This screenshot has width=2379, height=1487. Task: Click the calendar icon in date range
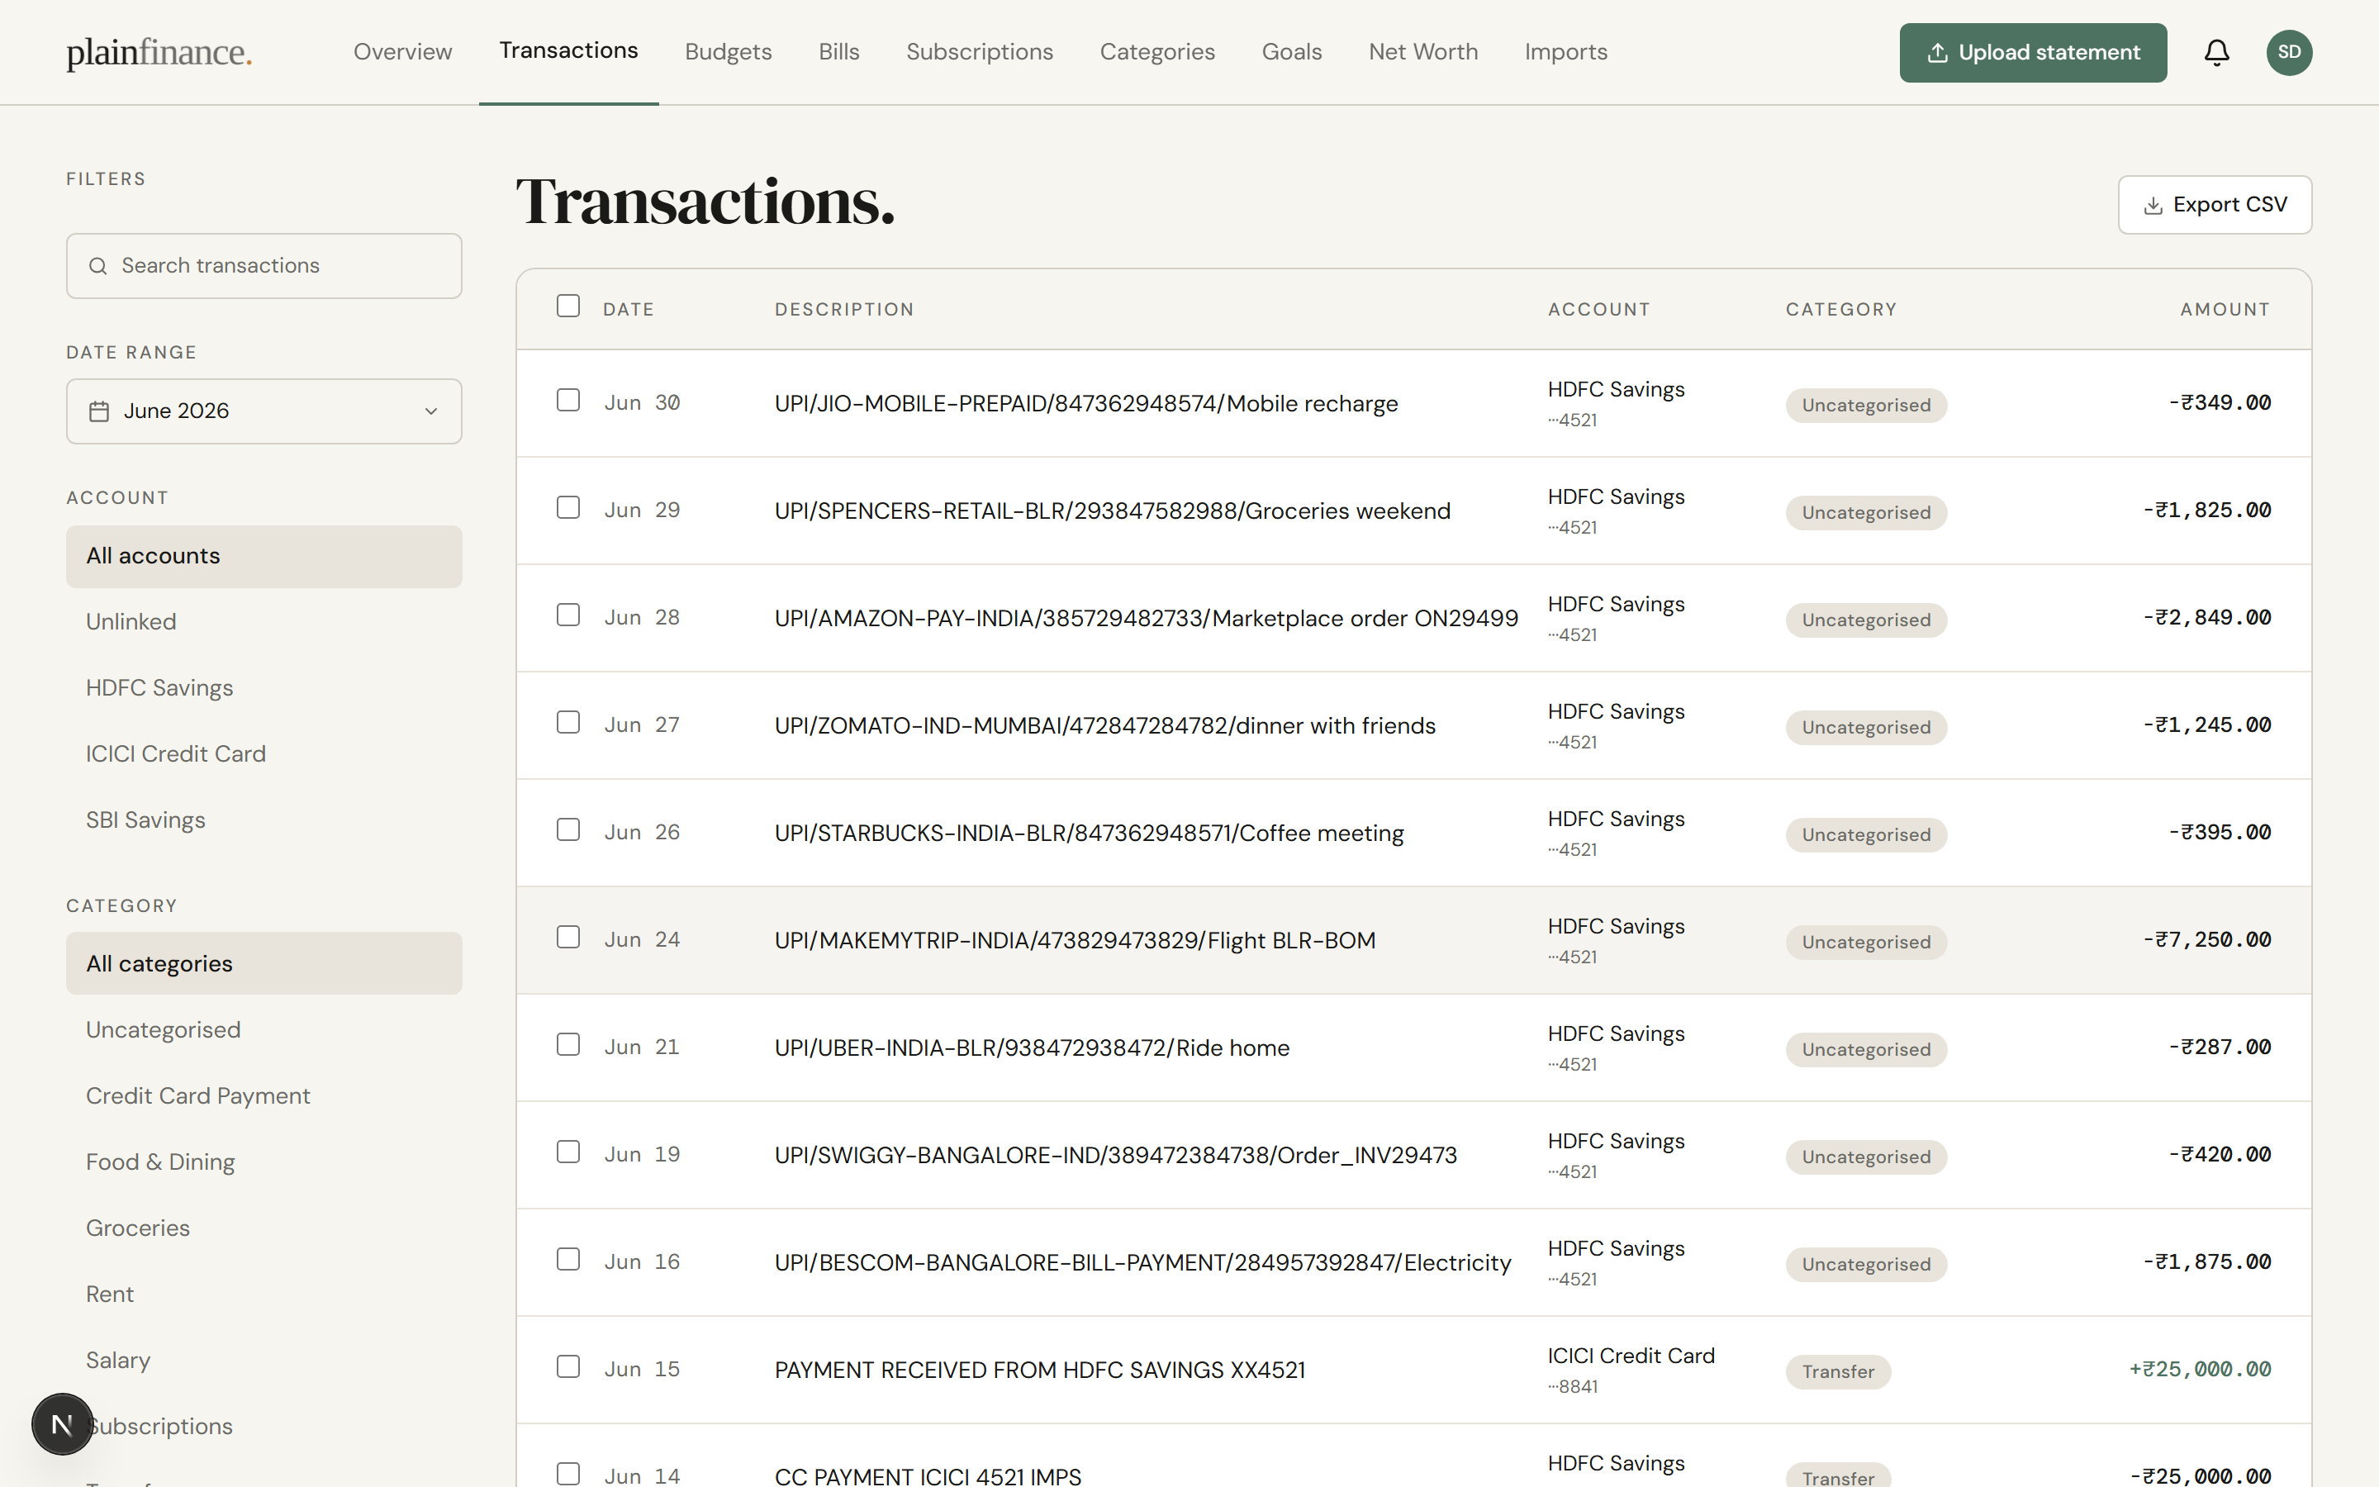(x=99, y=411)
